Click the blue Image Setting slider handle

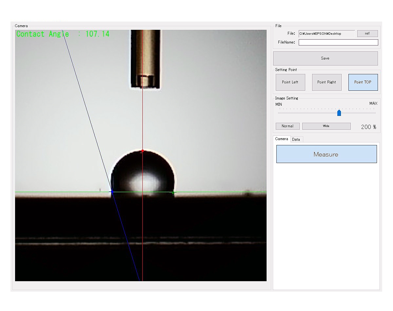pyautogui.click(x=339, y=113)
